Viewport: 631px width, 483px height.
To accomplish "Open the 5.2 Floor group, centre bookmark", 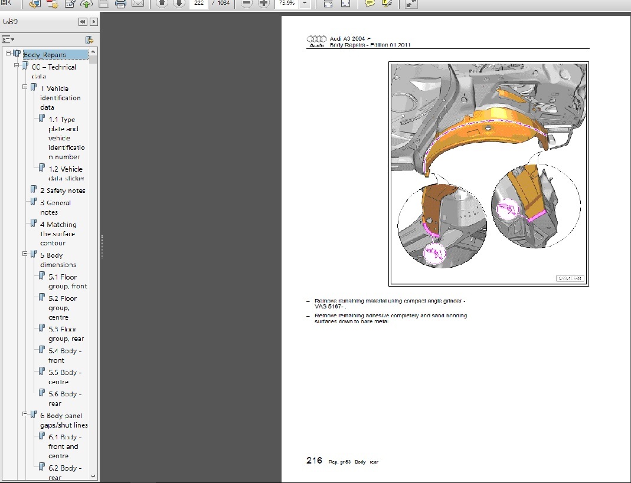I will [63, 308].
